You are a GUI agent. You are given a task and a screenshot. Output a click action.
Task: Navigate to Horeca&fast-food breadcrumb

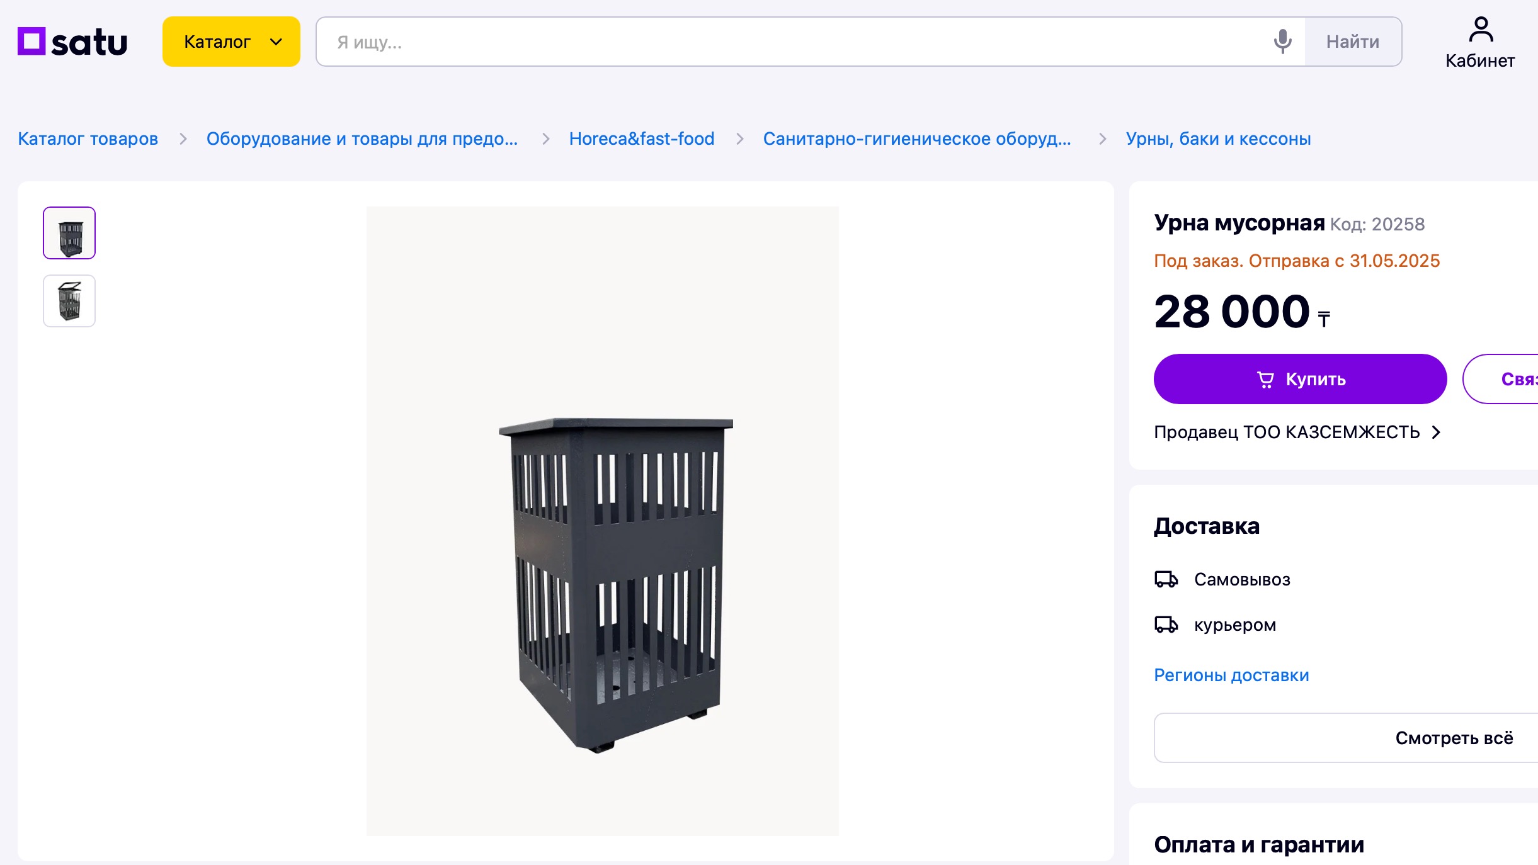click(x=642, y=139)
